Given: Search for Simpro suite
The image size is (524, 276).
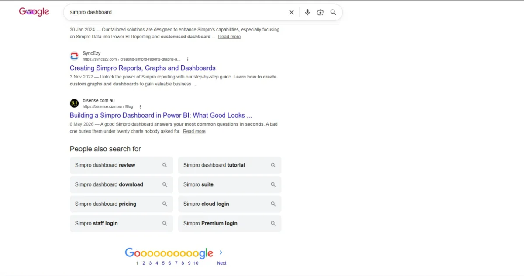Looking at the screenshot, I should pyautogui.click(x=230, y=184).
